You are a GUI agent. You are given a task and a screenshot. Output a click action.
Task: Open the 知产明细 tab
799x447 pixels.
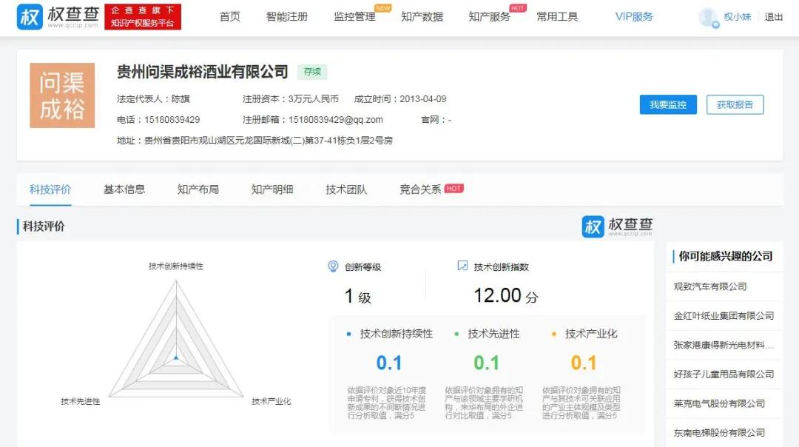(272, 189)
